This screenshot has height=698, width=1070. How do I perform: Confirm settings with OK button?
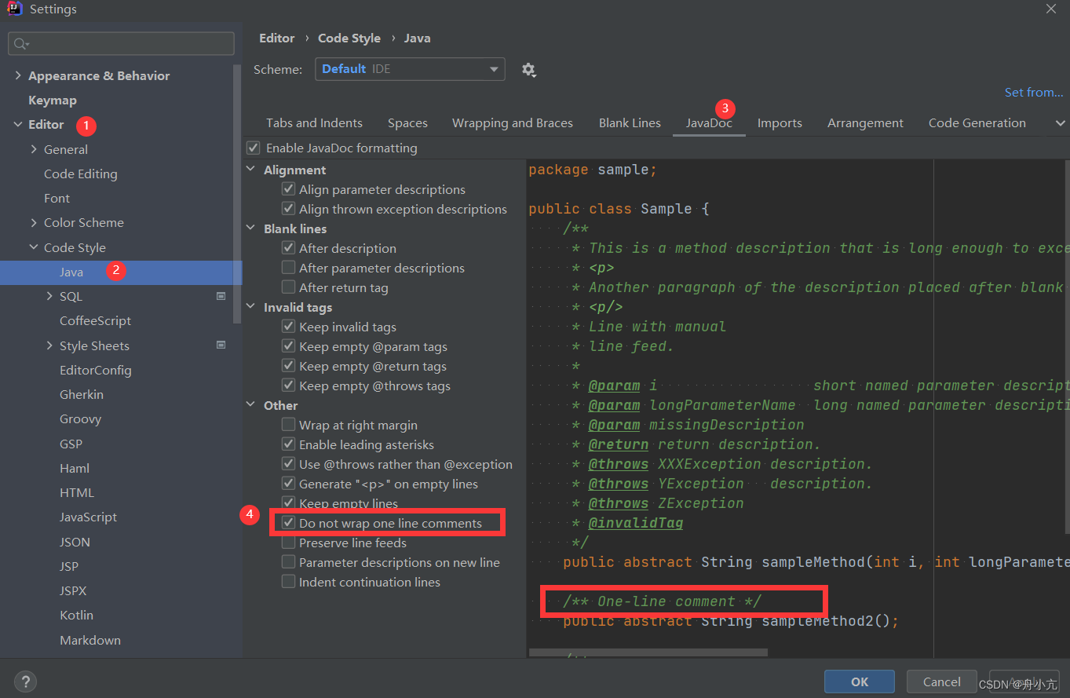pyautogui.click(x=860, y=682)
